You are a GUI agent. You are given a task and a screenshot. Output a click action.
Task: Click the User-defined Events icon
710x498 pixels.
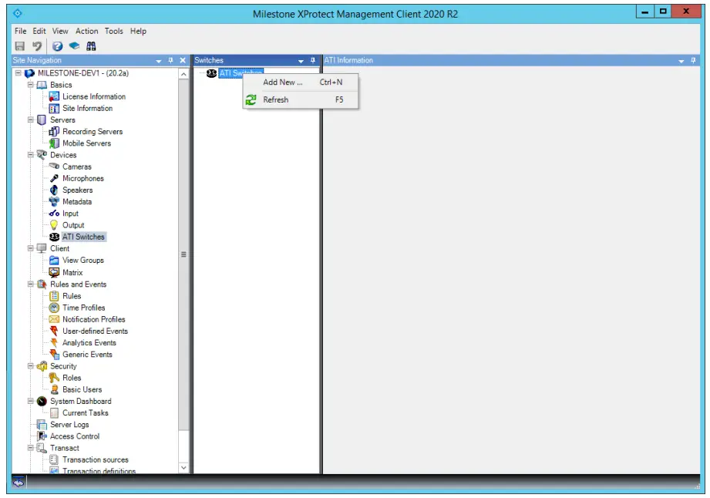tap(54, 331)
